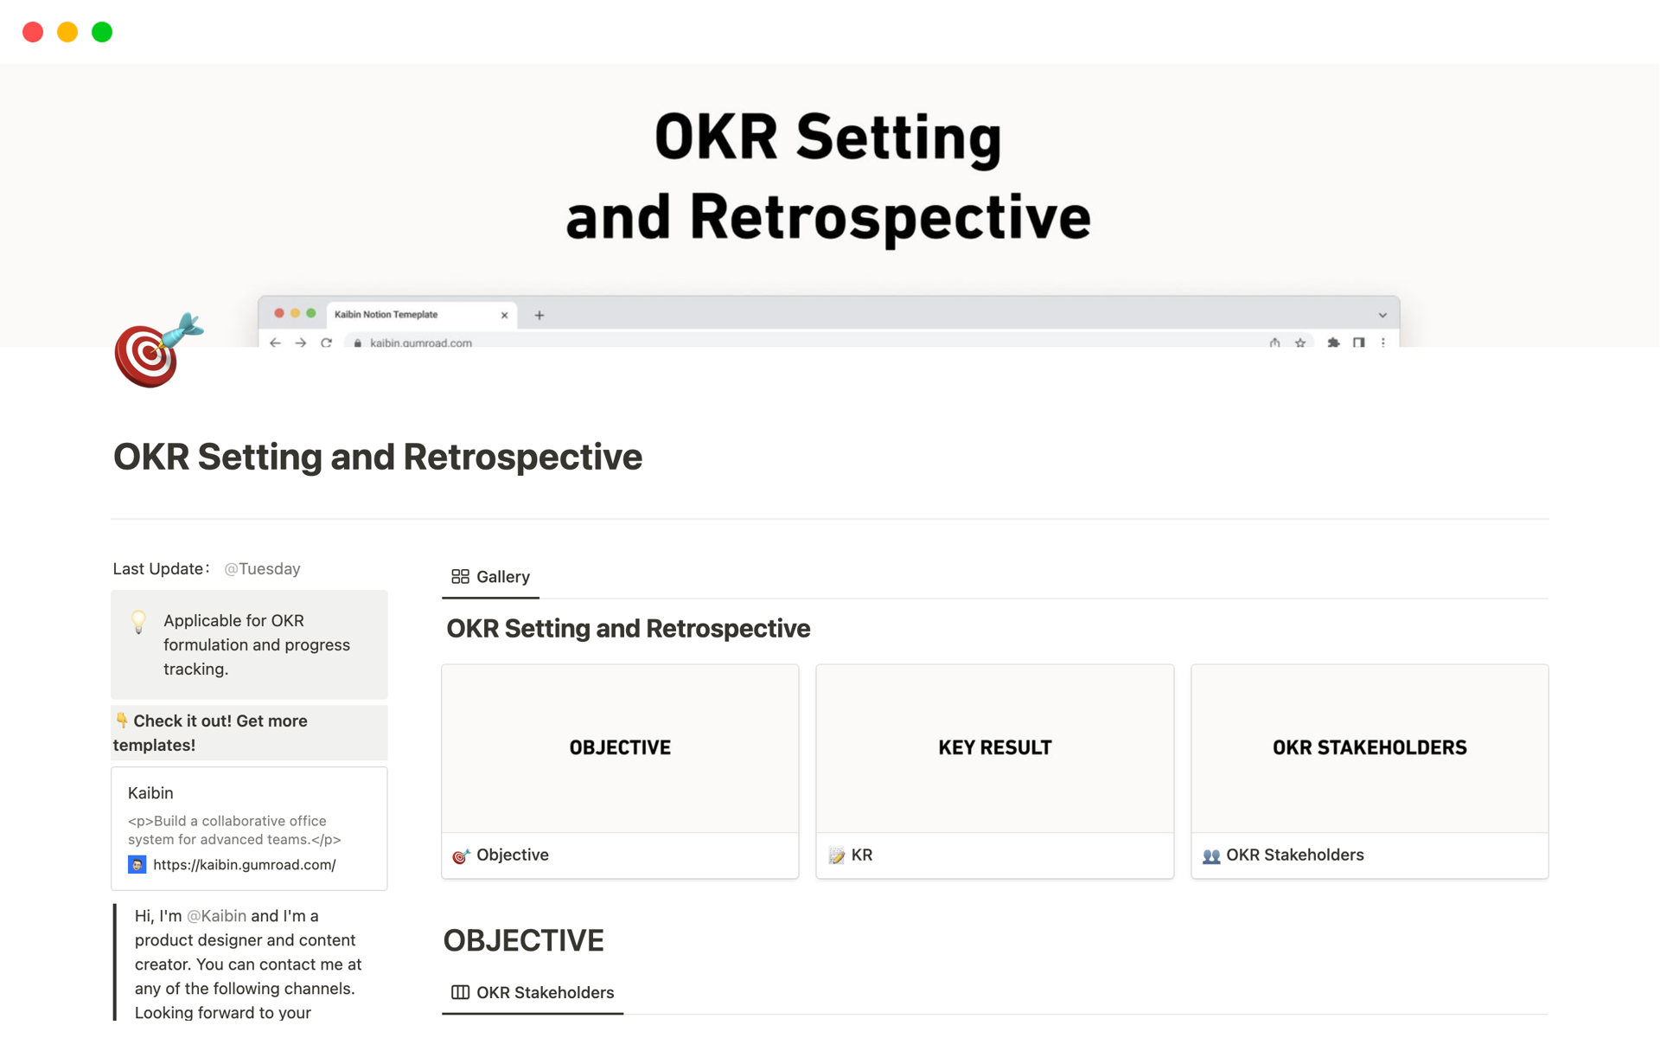Viewport: 1660px width, 1038px height.
Task: Click the KR memo note icon
Action: click(x=836, y=855)
